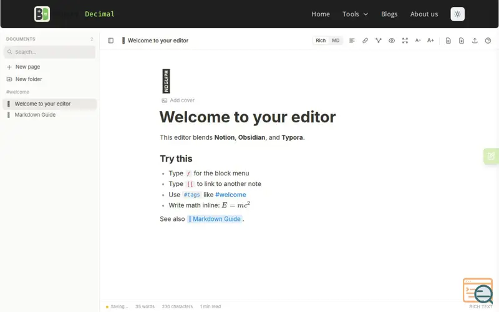This screenshot has width=499, height=312.
Task: Click the import file icon
Action: coord(462,41)
